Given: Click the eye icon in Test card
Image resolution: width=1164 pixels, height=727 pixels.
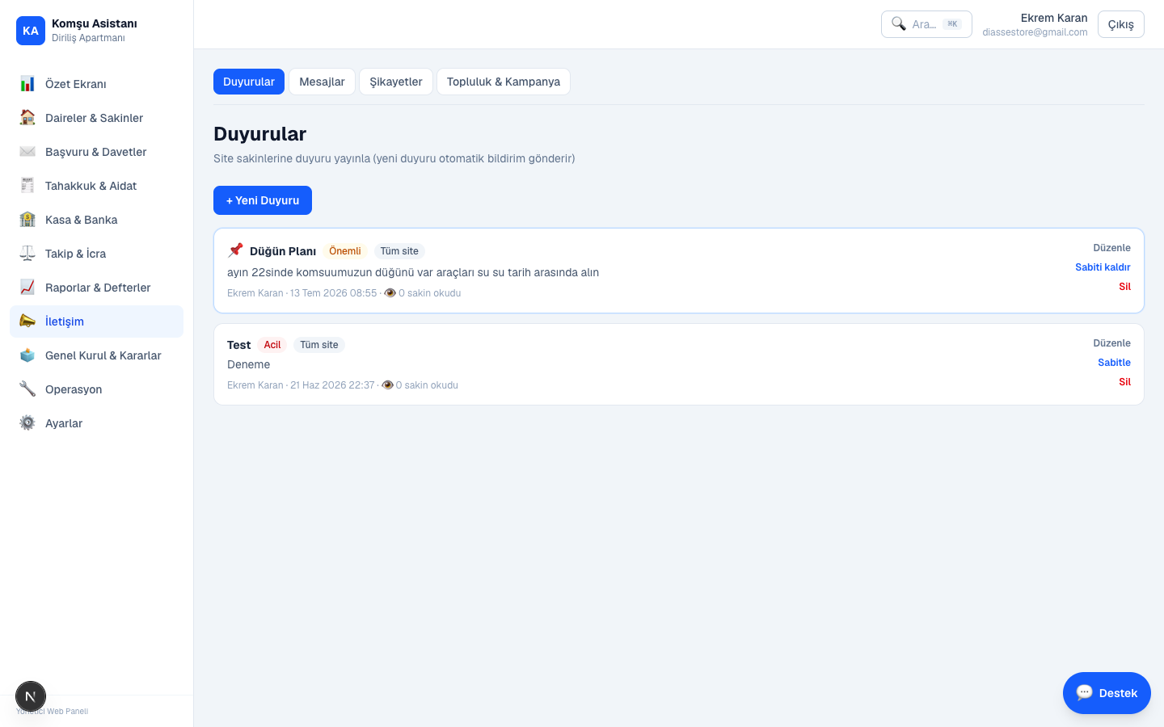Looking at the screenshot, I should (387, 385).
